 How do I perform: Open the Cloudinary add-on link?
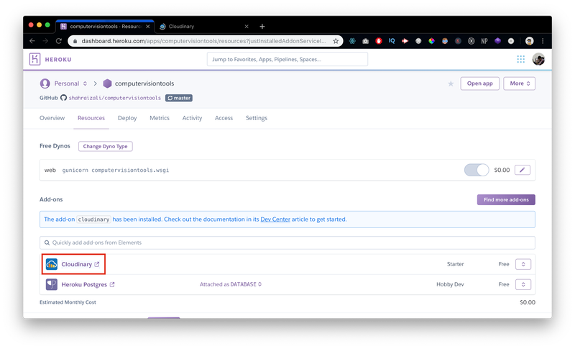click(x=77, y=264)
